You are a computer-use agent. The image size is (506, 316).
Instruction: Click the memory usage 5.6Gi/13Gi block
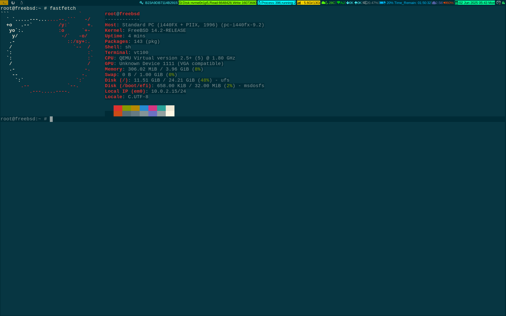(309, 3)
